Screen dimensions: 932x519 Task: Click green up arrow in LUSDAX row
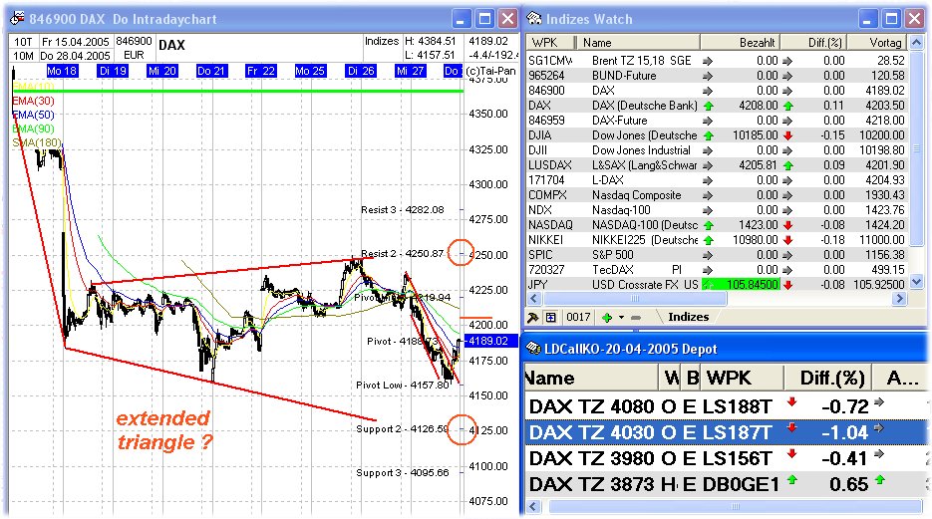(x=788, y=165)
